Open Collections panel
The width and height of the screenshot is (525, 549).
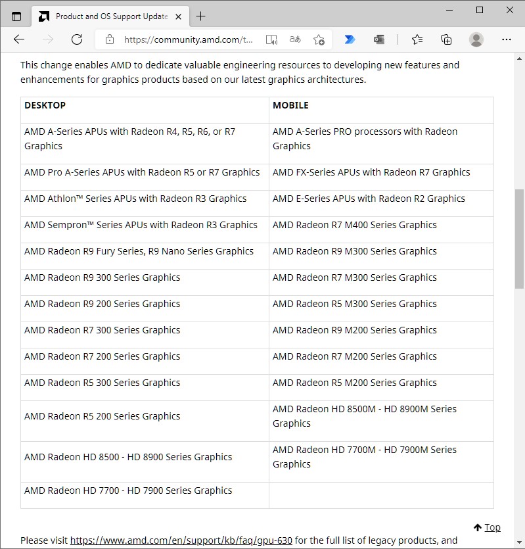click(446, 39)
